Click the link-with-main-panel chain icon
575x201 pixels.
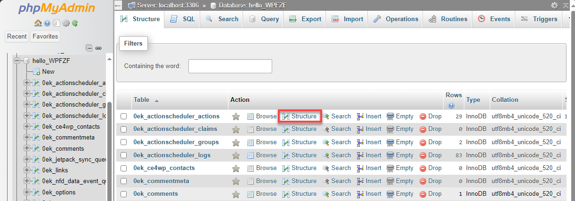98,48
